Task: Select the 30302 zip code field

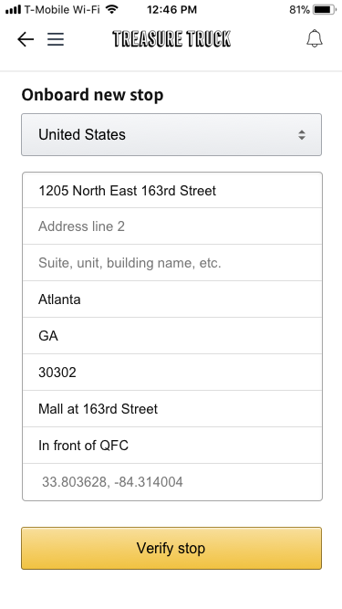Action: pos(172,373)
